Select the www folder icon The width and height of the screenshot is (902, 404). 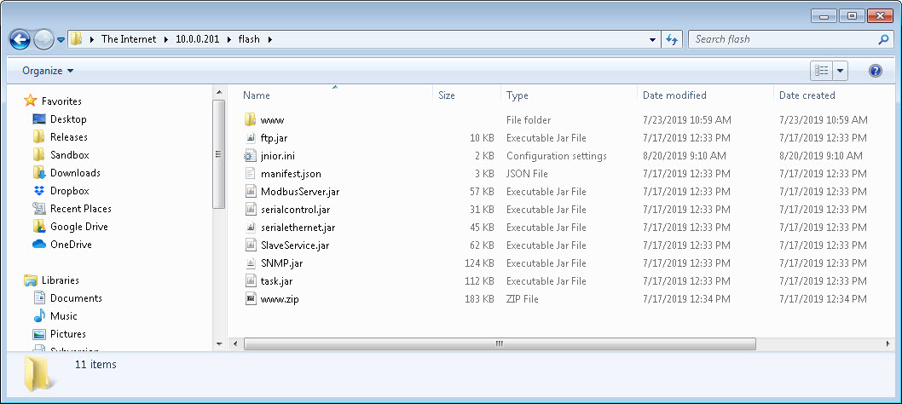250,119
